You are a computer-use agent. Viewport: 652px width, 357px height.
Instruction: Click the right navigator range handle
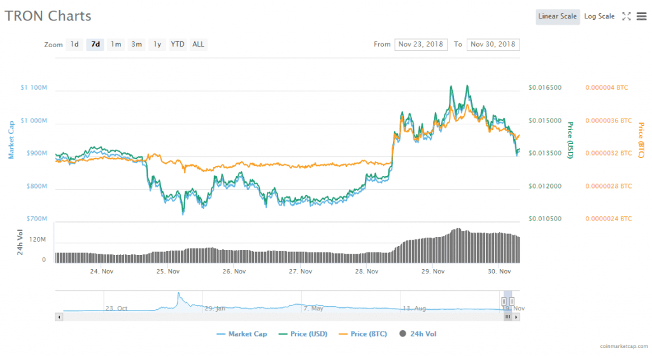tap(512, 302)
